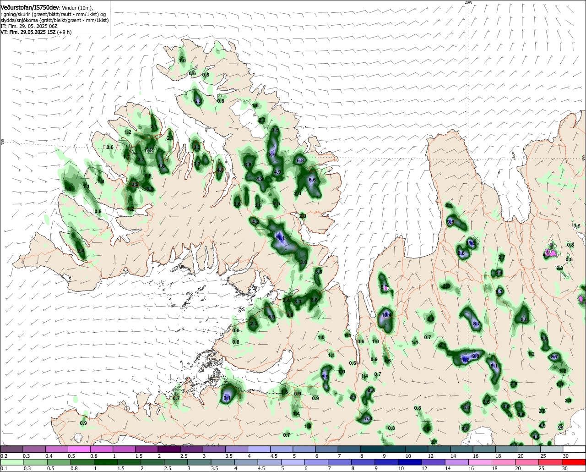The width and height of the screenshot is (586, 472).
Task: Click the 0.1 label in the legend
Action: pyautogui.click(x=4, y=468)
